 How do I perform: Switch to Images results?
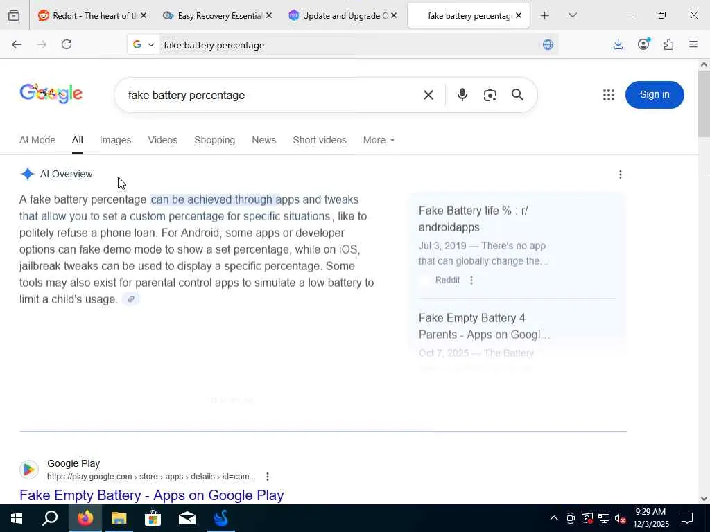(x=115, y=140)
